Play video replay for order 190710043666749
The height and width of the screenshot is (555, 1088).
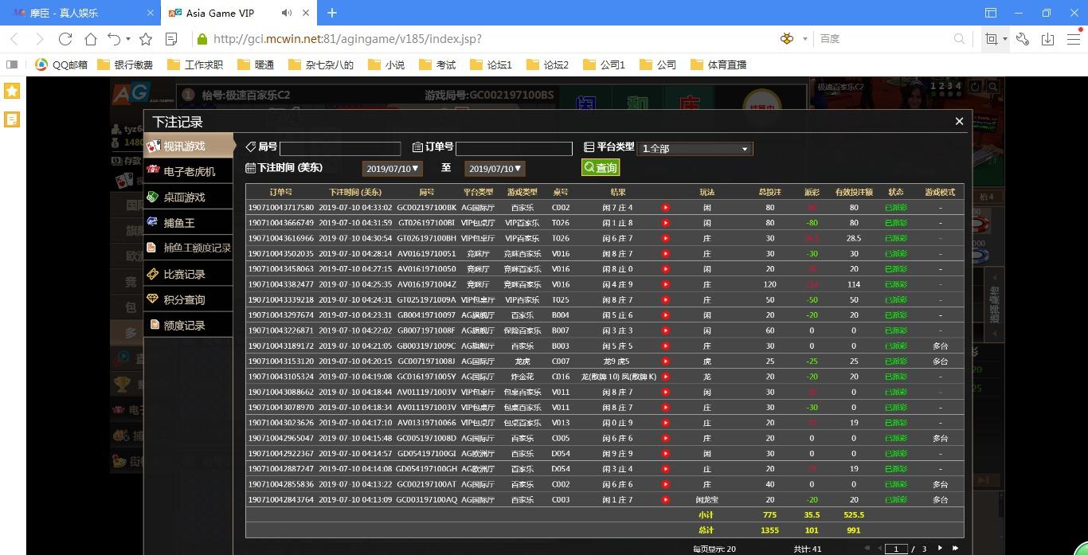(x=665, y=223)
